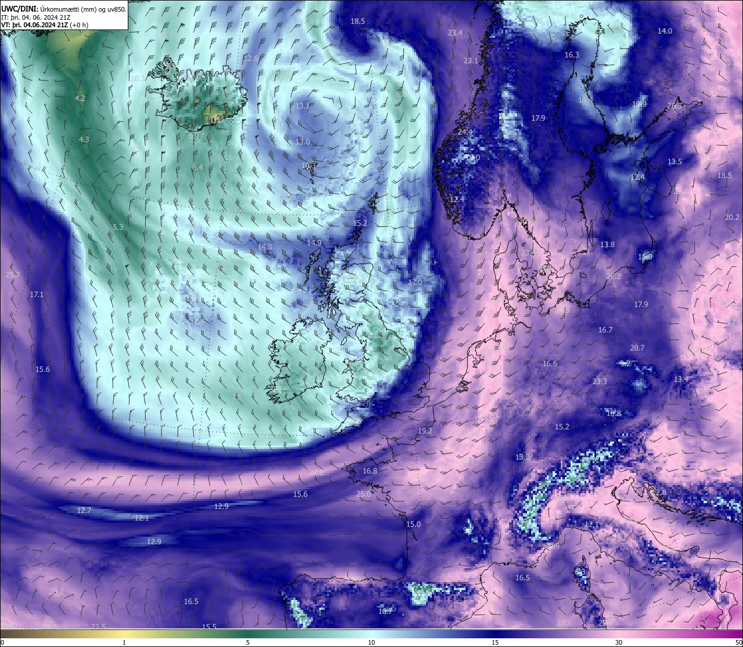Click the 20.7 value east of Poland

click(637, 348)
